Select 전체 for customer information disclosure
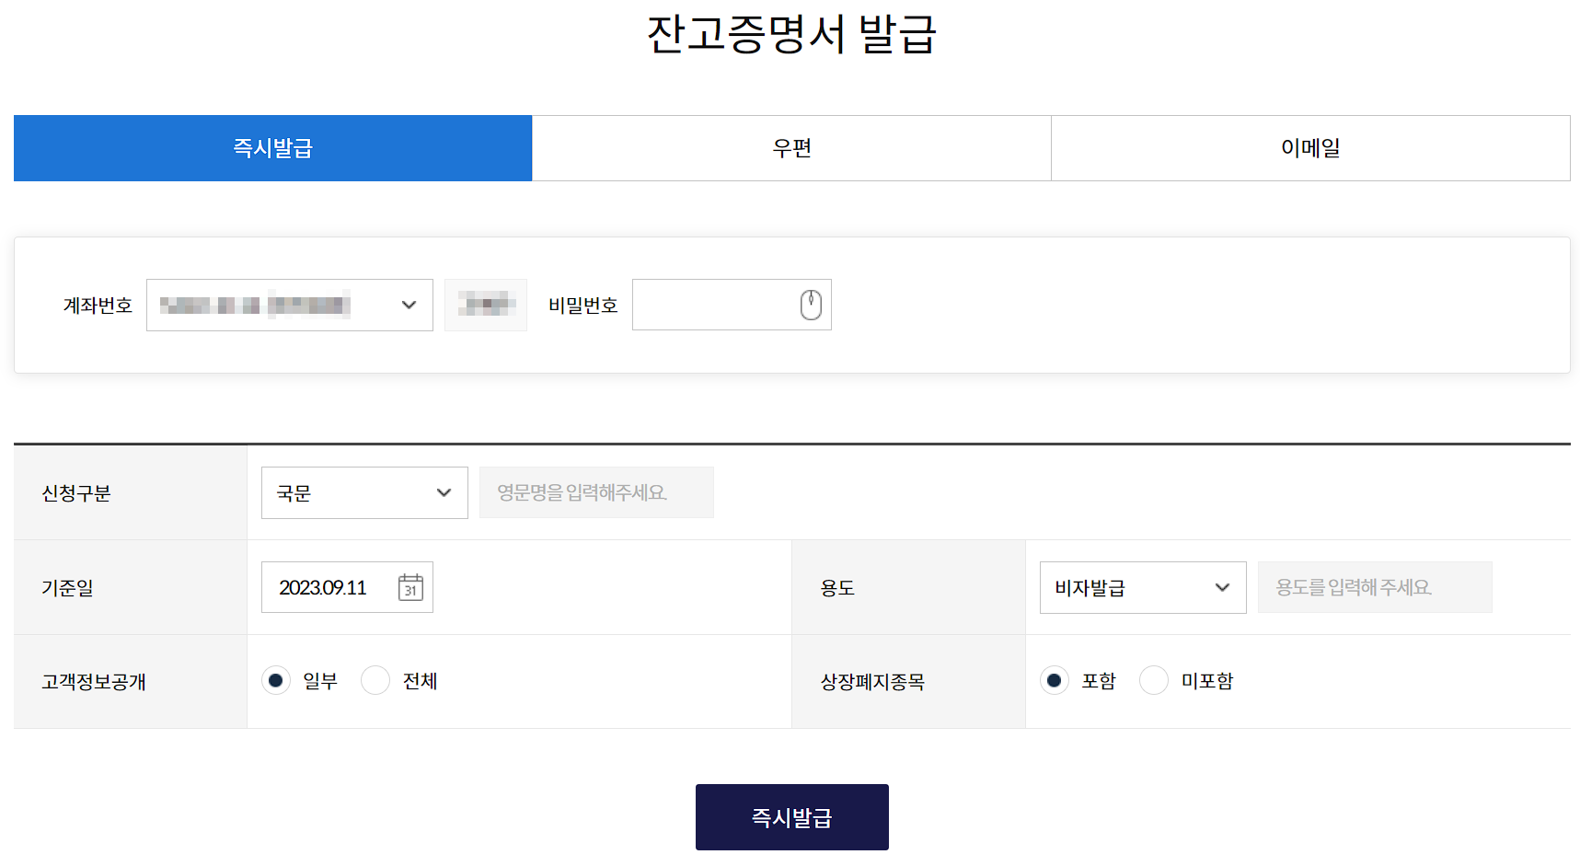The width and height of the screenshot is (1580, 866). tap(375, 680)
